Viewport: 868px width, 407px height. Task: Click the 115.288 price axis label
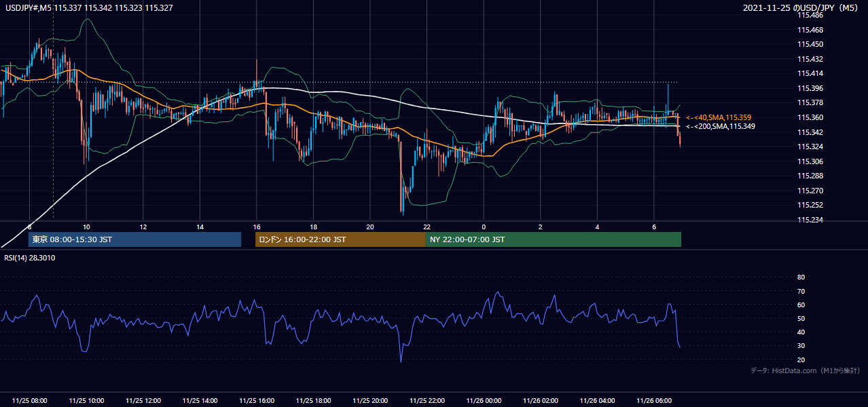810,176
